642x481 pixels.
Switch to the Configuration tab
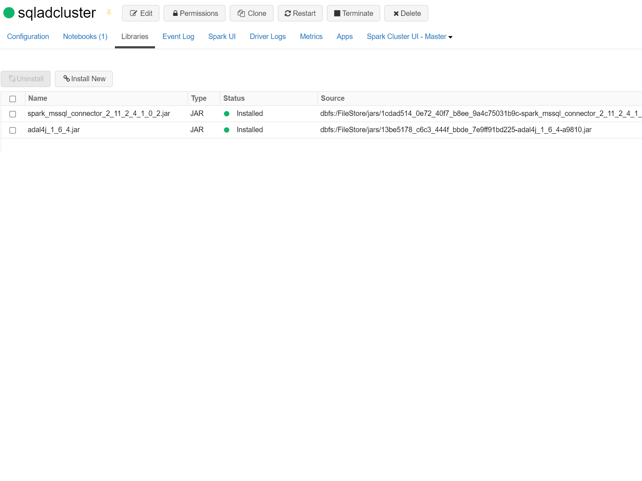click(x=28, y=36)
